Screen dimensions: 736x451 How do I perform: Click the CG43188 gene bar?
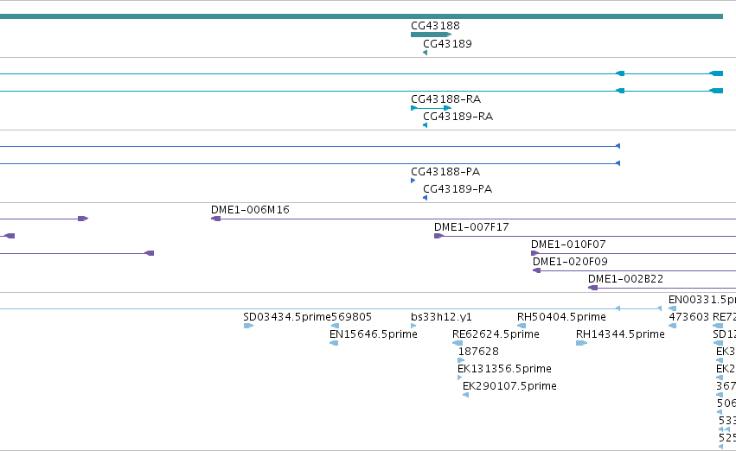pos(431,35)
